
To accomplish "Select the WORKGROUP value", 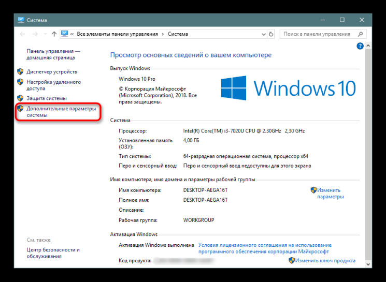I will click(198, 220).
